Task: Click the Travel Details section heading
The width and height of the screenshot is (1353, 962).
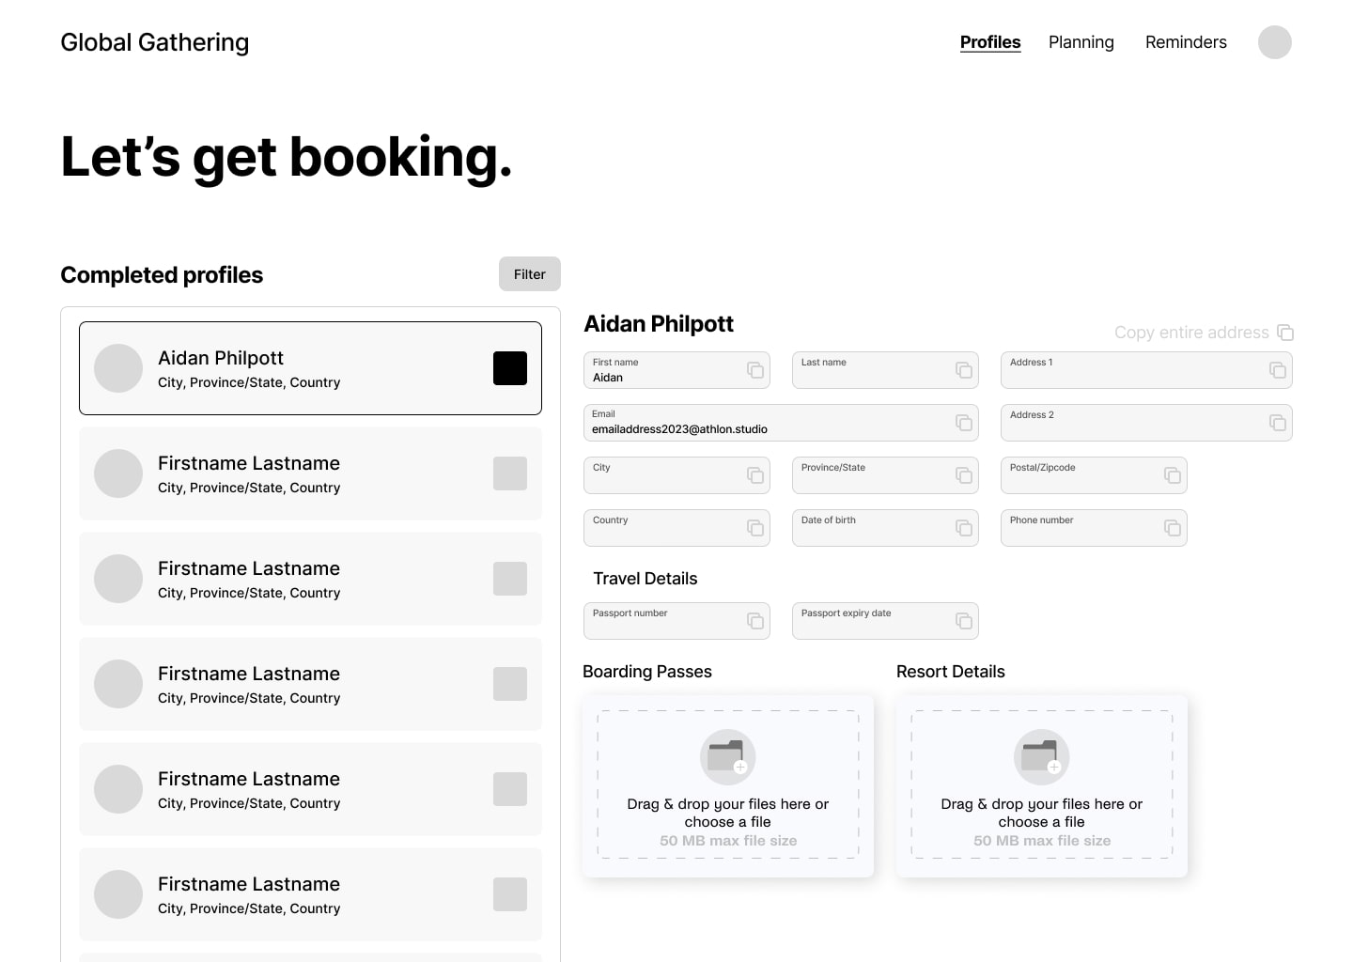Action: [645, 579]
